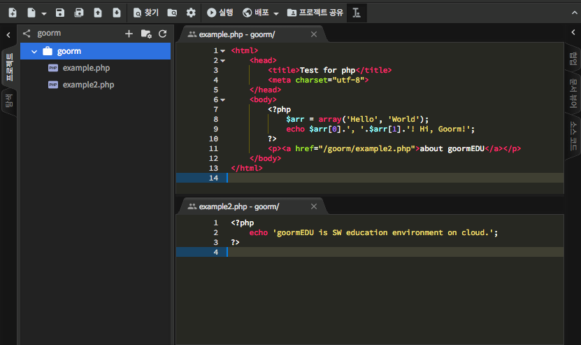Switch to the example2.php editor tab

(238, 206)
